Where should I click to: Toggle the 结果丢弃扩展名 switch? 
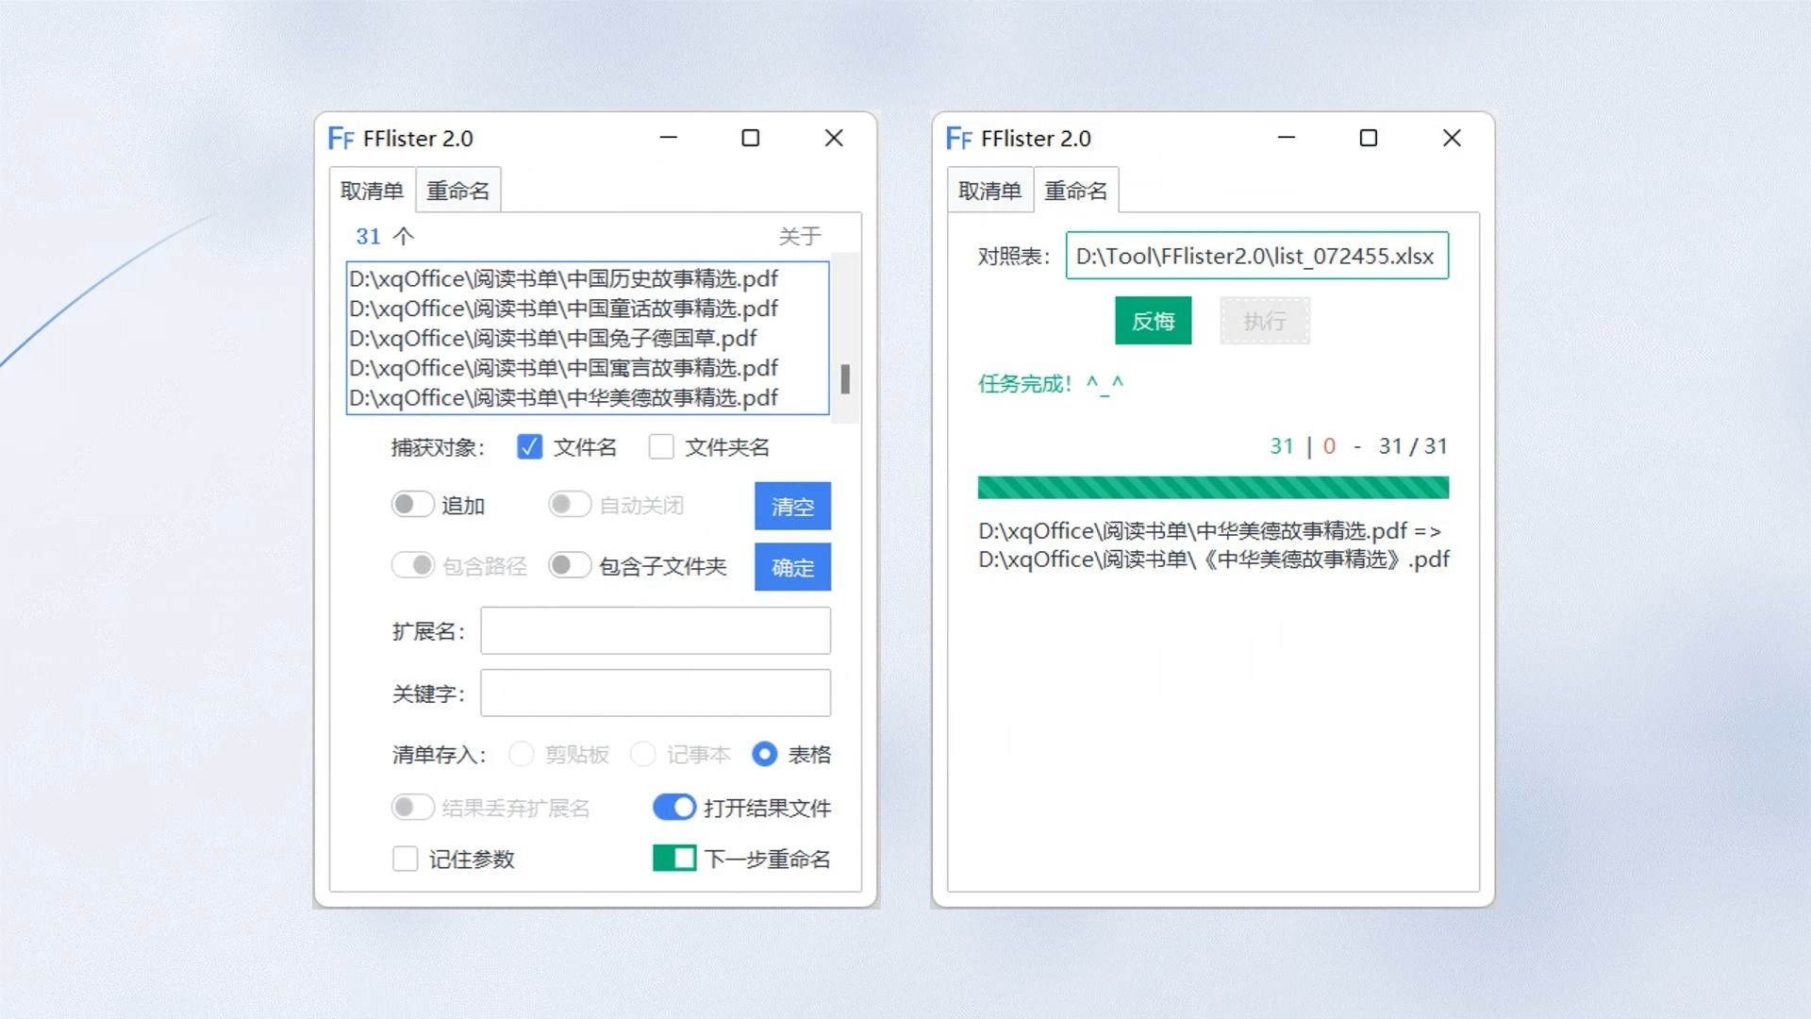tap(412, 808)
